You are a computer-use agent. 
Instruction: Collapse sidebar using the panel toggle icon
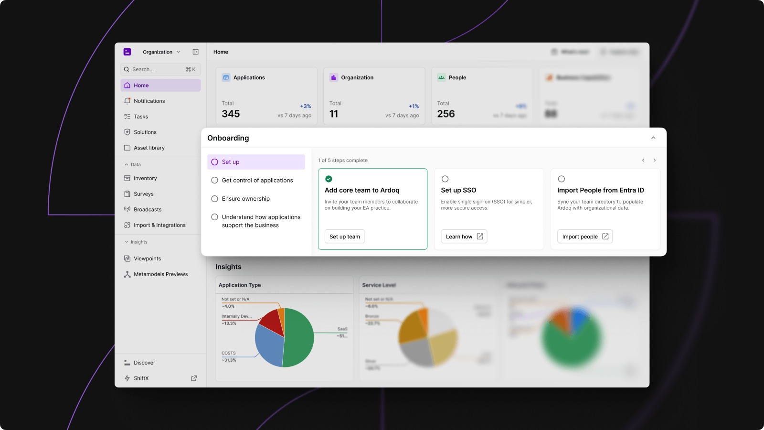tap(195, 52)
